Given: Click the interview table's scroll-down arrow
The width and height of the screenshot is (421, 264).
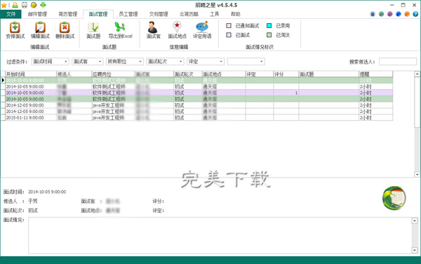Looking at the screenshot, I should 417,174.
